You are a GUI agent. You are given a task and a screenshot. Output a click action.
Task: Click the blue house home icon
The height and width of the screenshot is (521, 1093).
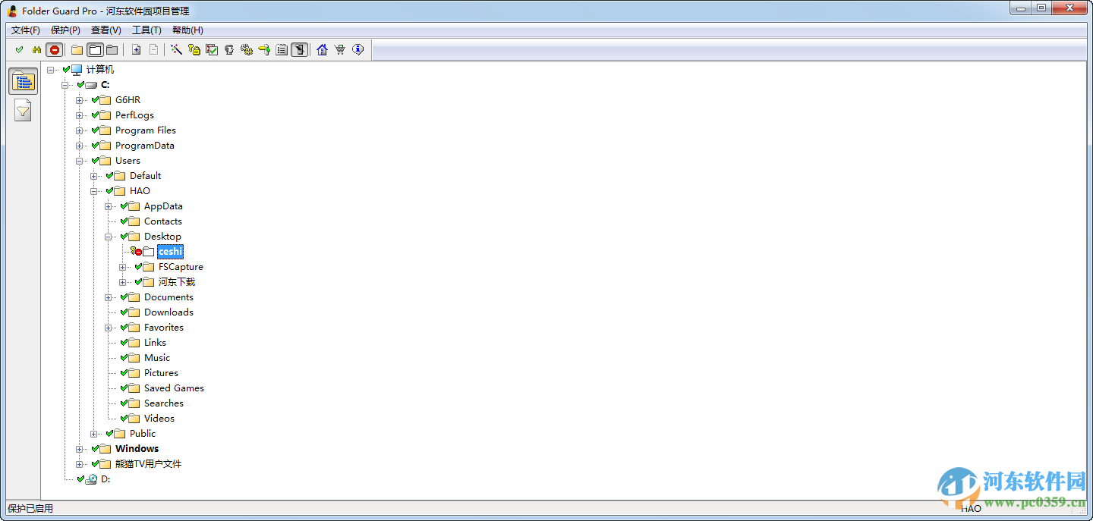pyautogui.click(x=323, y=50)
